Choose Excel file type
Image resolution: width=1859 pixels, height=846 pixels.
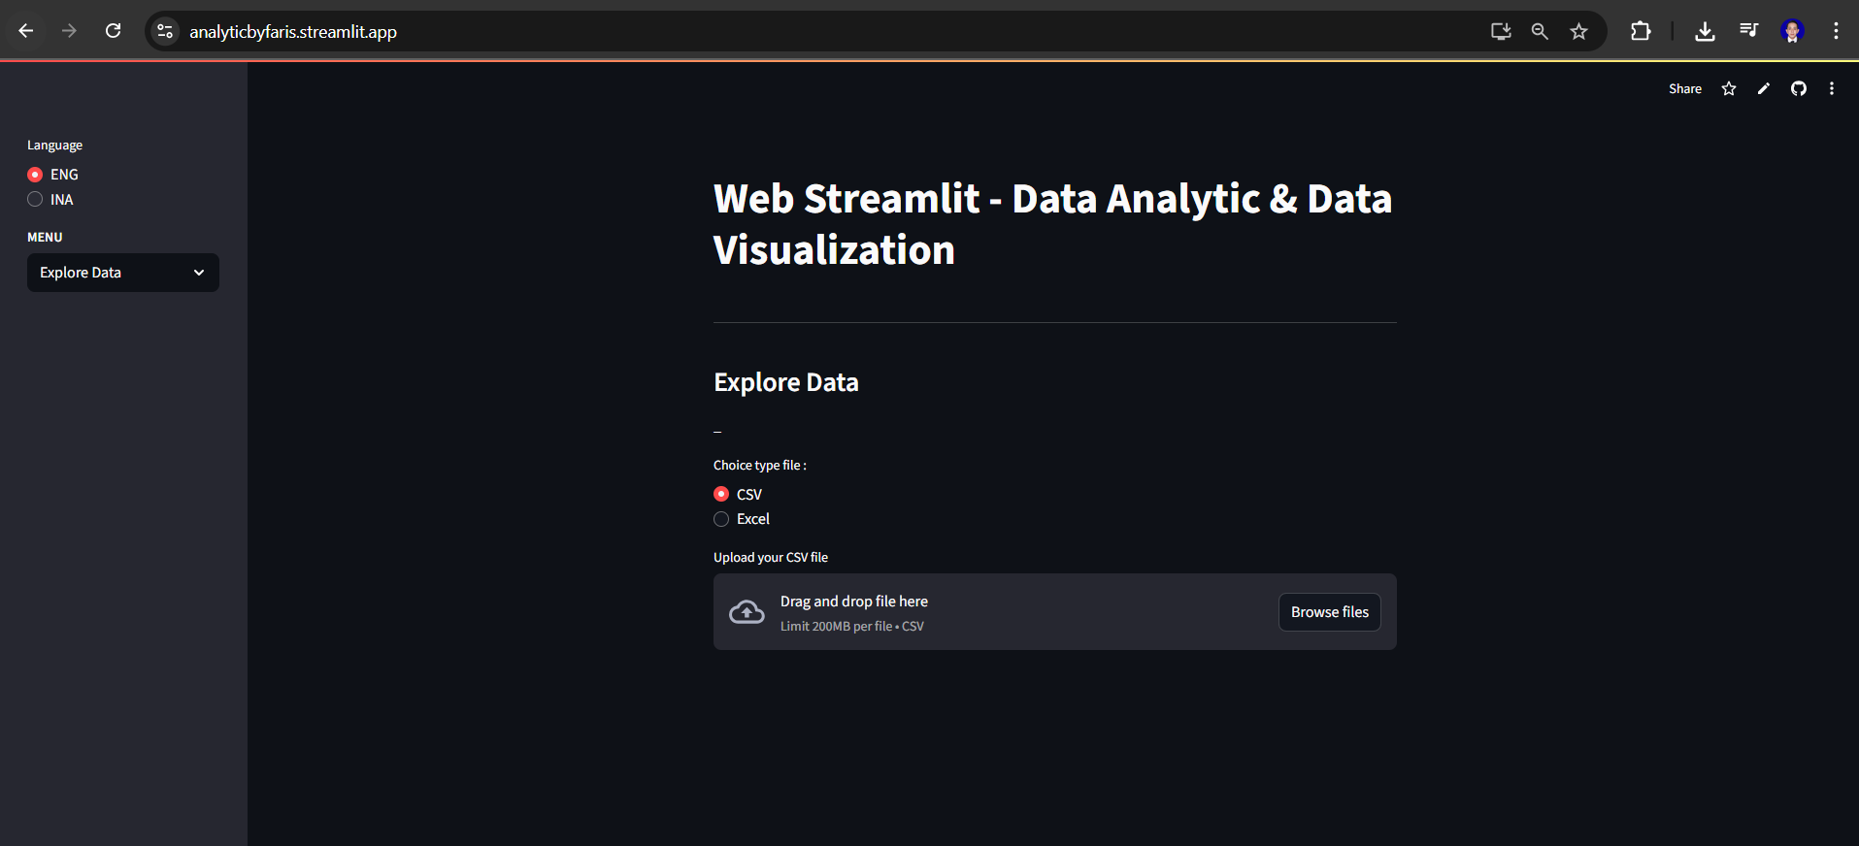[742, 519]
